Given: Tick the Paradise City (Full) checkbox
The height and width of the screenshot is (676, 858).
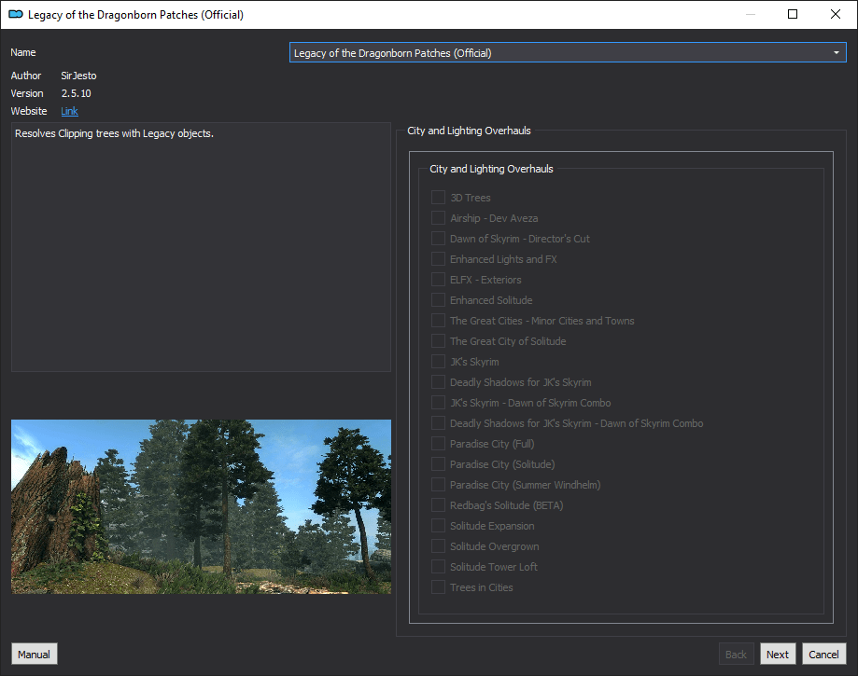Looking at the screenshot, I should (x=438, y=443).
